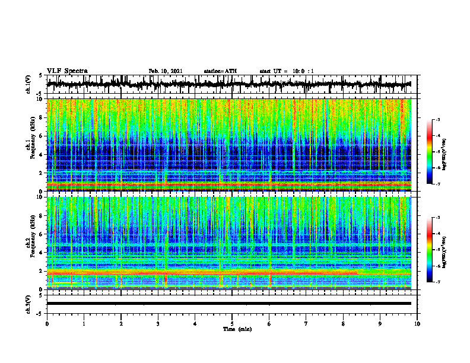Click time-axis tick label "9"

coord(380,324)
